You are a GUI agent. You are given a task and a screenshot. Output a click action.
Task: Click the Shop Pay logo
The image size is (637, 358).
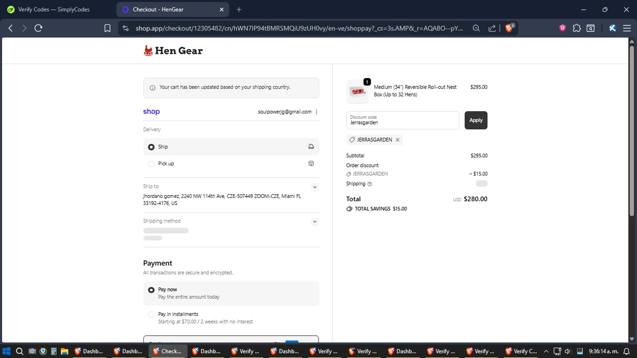151,112
